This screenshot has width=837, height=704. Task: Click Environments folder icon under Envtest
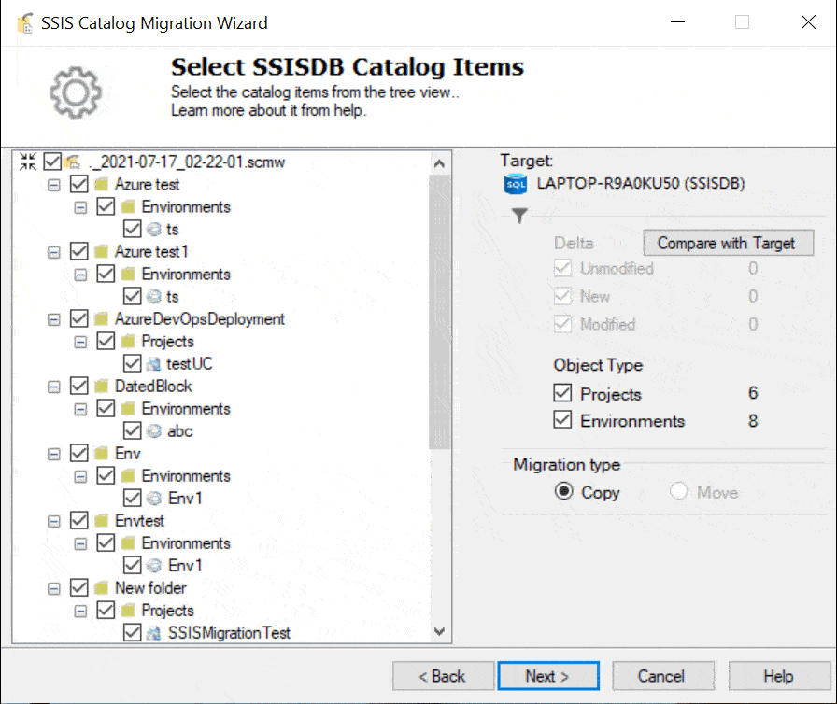click(128, 542)
